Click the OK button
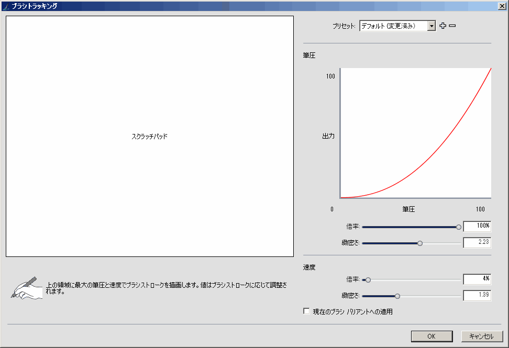 [431, 336]
